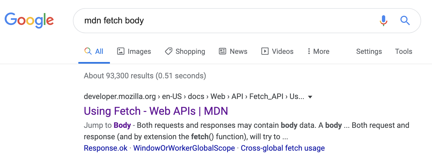Viewport: 432px width, 161px height.
Task: Open the Tools options
Action: (x=403, y=51)
